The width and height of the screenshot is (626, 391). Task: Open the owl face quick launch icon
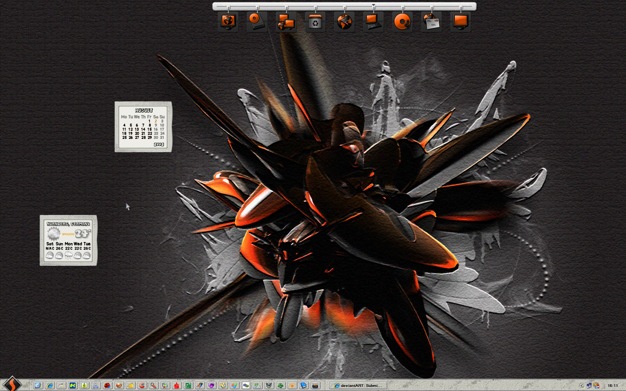click(x=269, y=385)
